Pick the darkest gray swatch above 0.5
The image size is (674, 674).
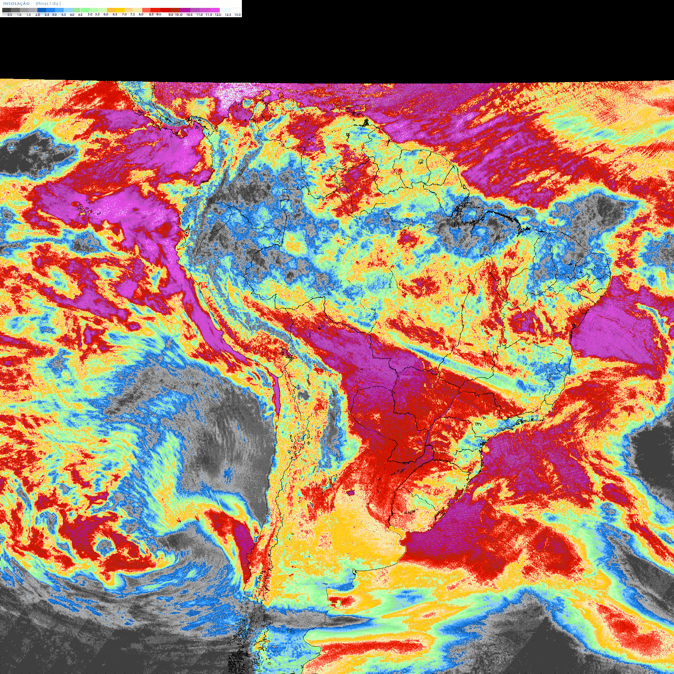pyautogui.click(x=6, y=10)
